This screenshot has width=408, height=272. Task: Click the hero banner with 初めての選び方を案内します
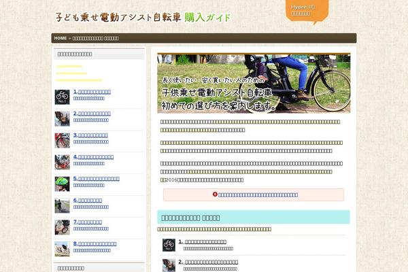click(254, 83)
